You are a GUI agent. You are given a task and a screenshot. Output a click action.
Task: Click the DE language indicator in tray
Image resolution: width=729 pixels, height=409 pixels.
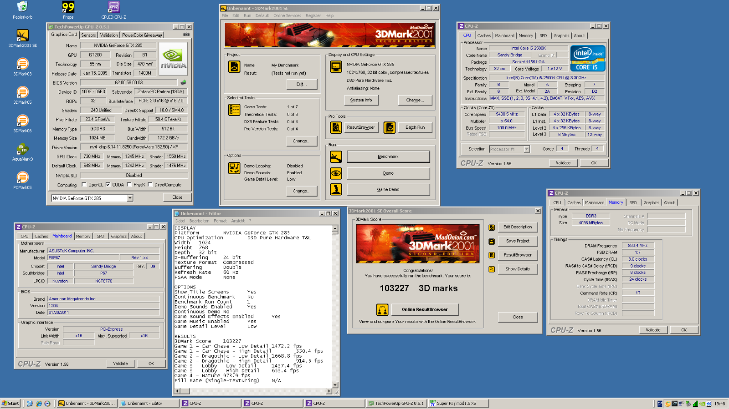[660, 404]
